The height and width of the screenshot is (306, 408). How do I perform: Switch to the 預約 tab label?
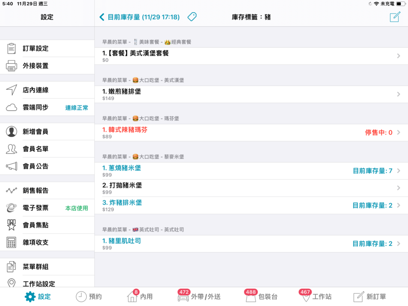pos(95,296)
